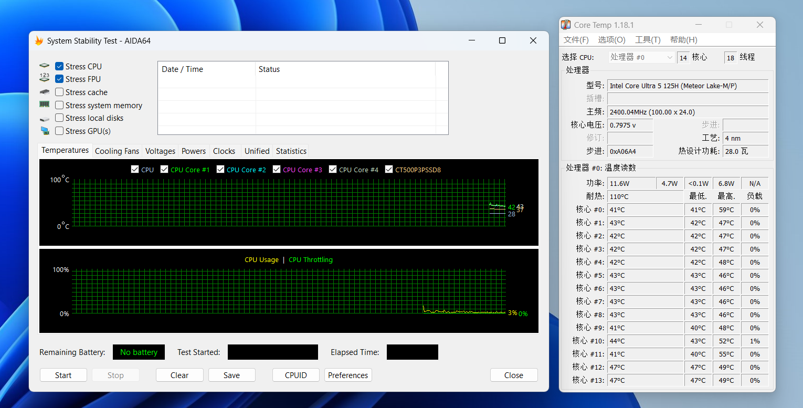
Task: Click the core voltage field 0.7975 v
Action: (x=630, y=125)
